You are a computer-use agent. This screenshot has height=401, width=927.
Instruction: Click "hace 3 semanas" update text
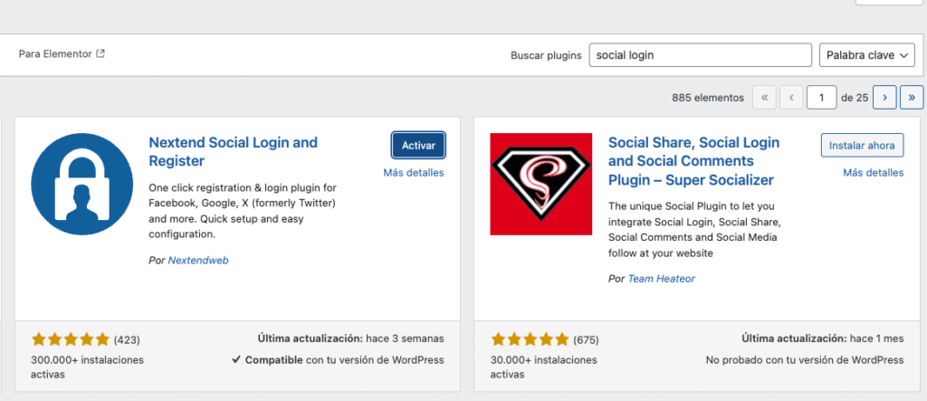(405, 339)
